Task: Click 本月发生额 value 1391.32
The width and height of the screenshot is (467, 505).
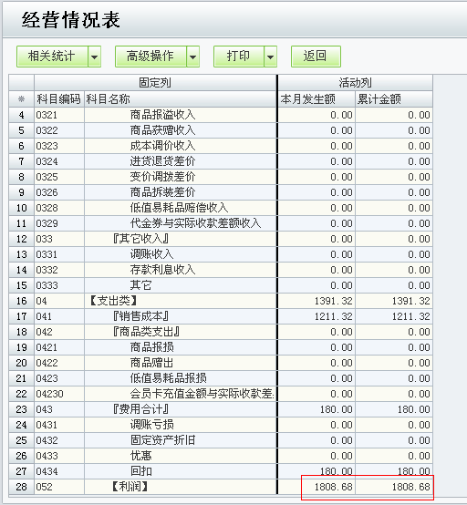Action: 317,301
